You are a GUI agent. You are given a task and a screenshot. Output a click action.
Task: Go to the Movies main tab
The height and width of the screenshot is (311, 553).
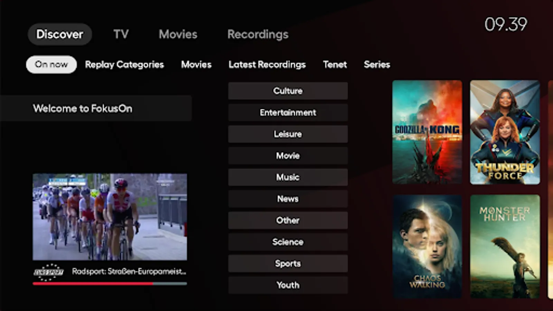[178, 34]
